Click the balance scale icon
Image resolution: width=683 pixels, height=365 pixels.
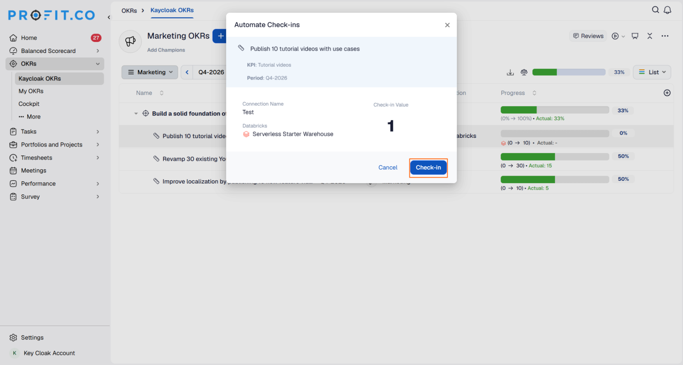(524, 72)
